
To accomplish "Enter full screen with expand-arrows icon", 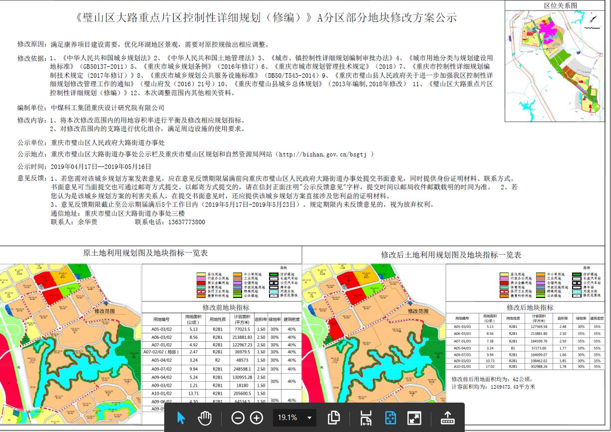I will coord(414,418).
